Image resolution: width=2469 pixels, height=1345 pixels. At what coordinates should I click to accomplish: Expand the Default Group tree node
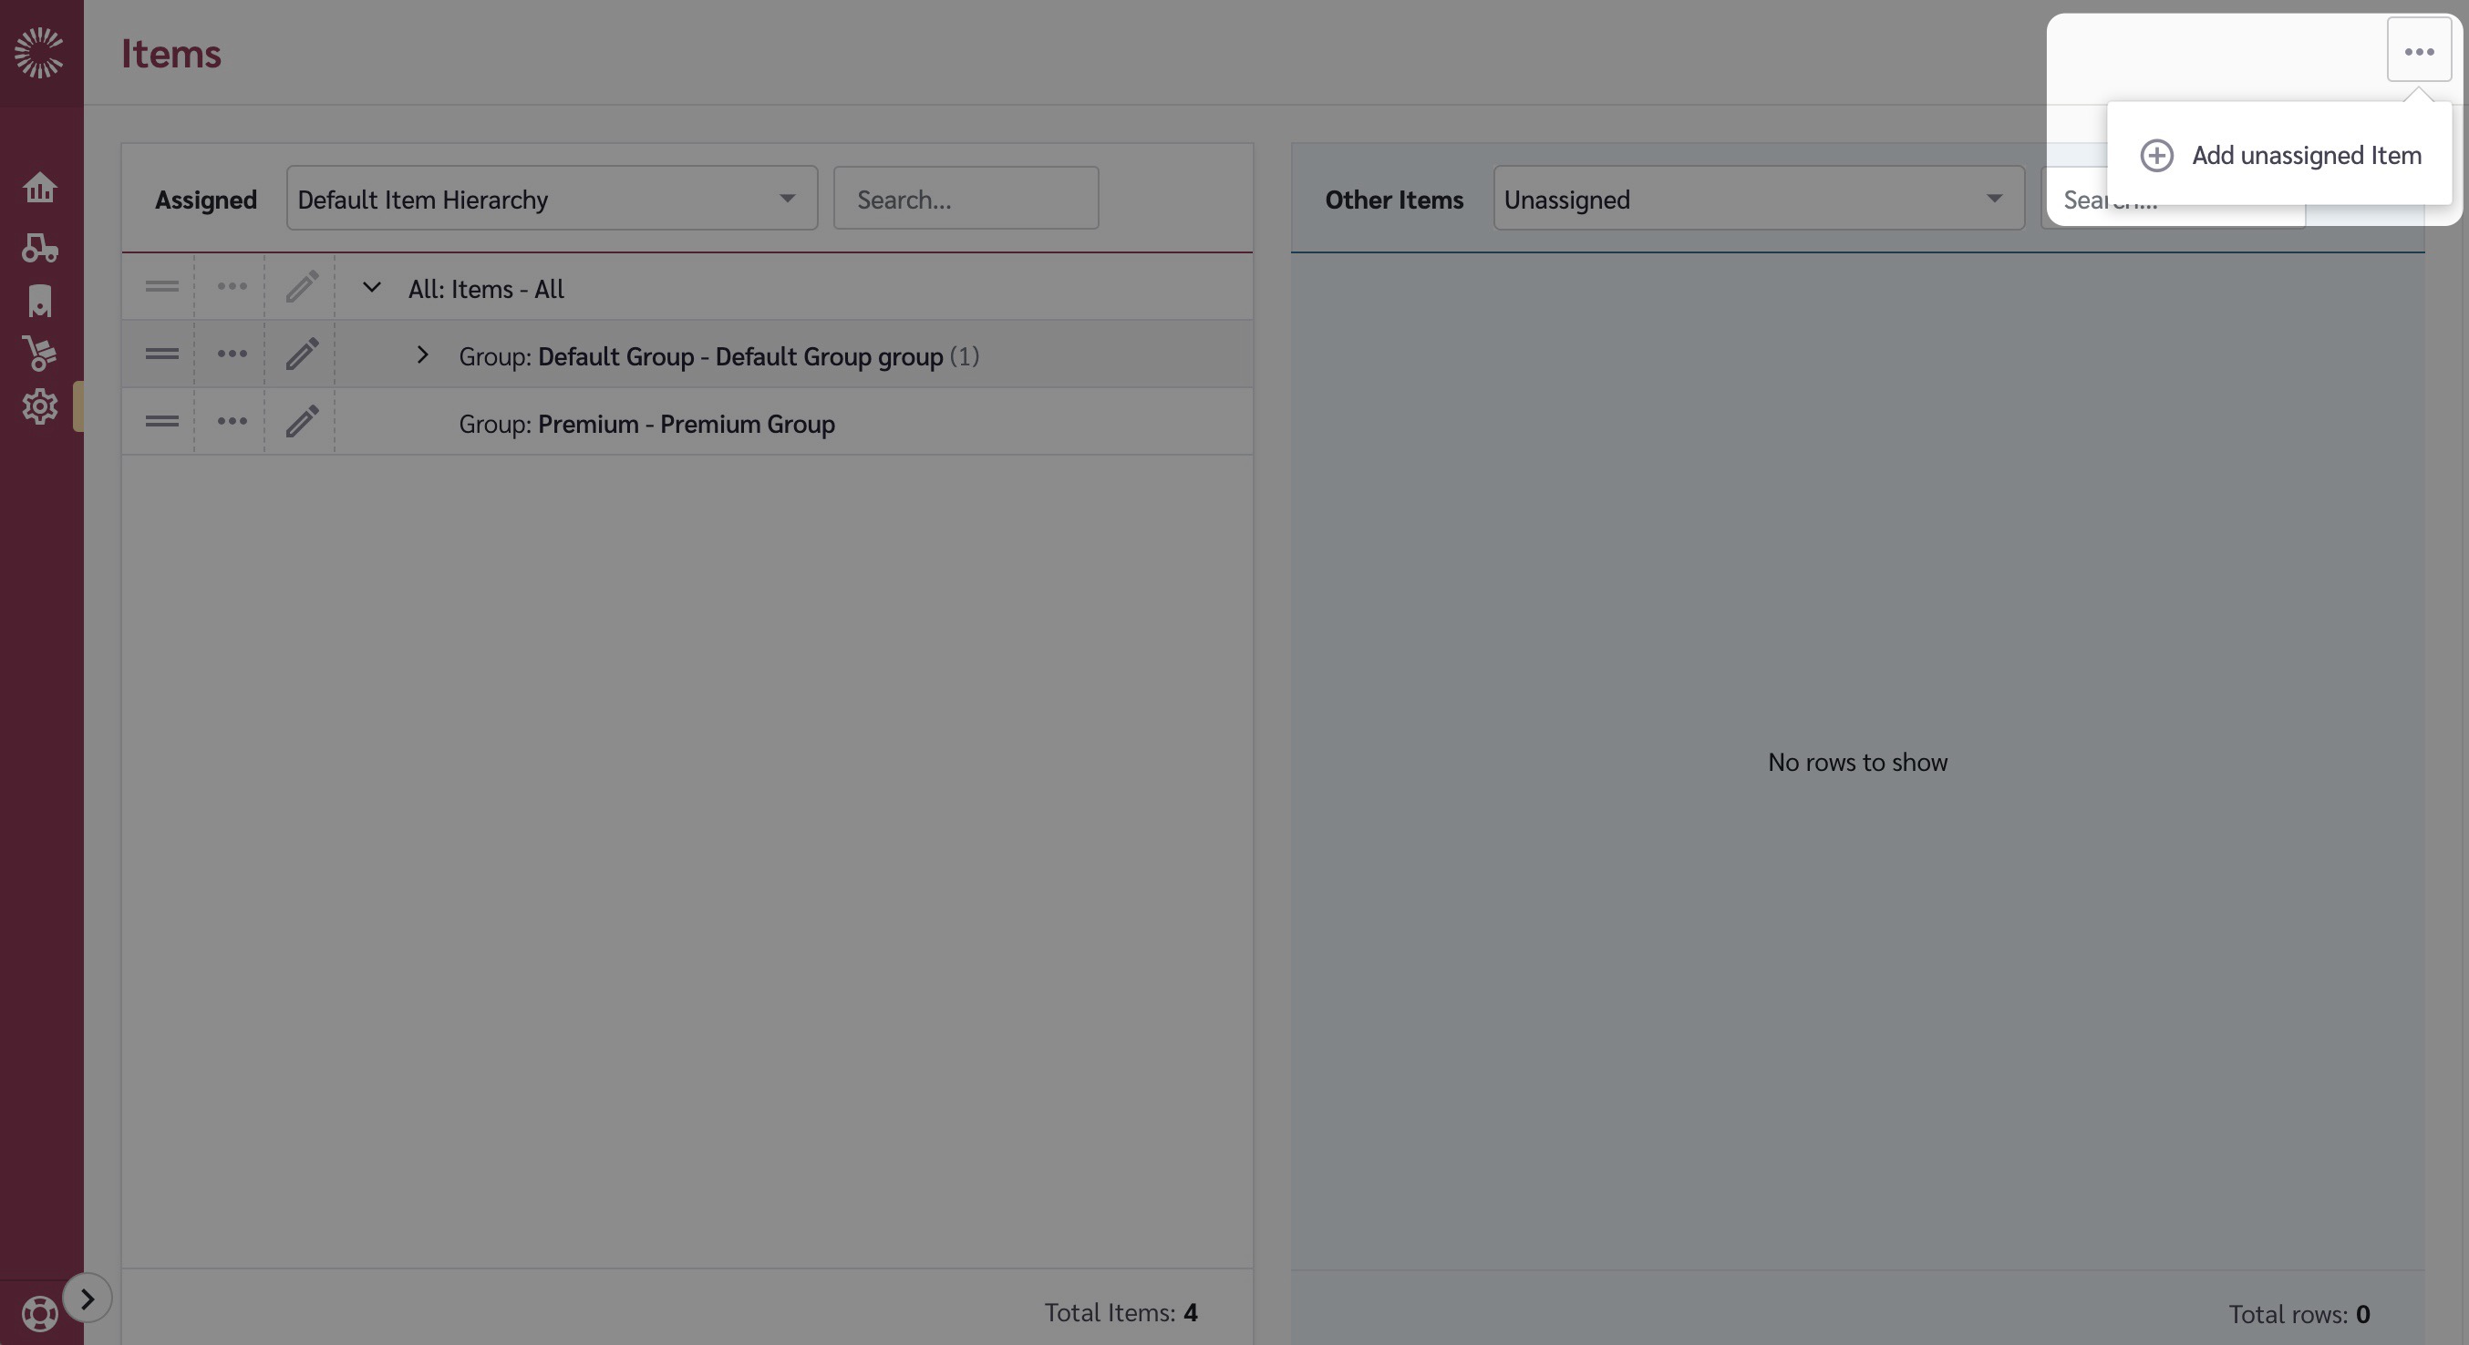click(x=422, y=355)
